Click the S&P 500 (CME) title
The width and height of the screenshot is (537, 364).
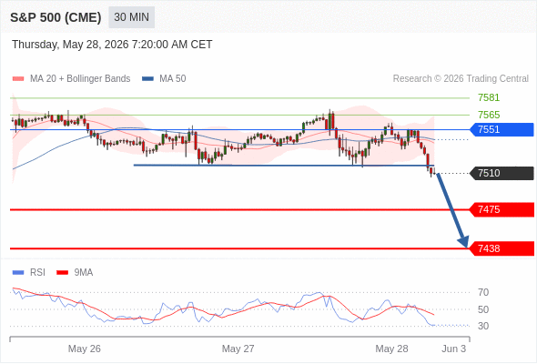click(x=56, y=17)
